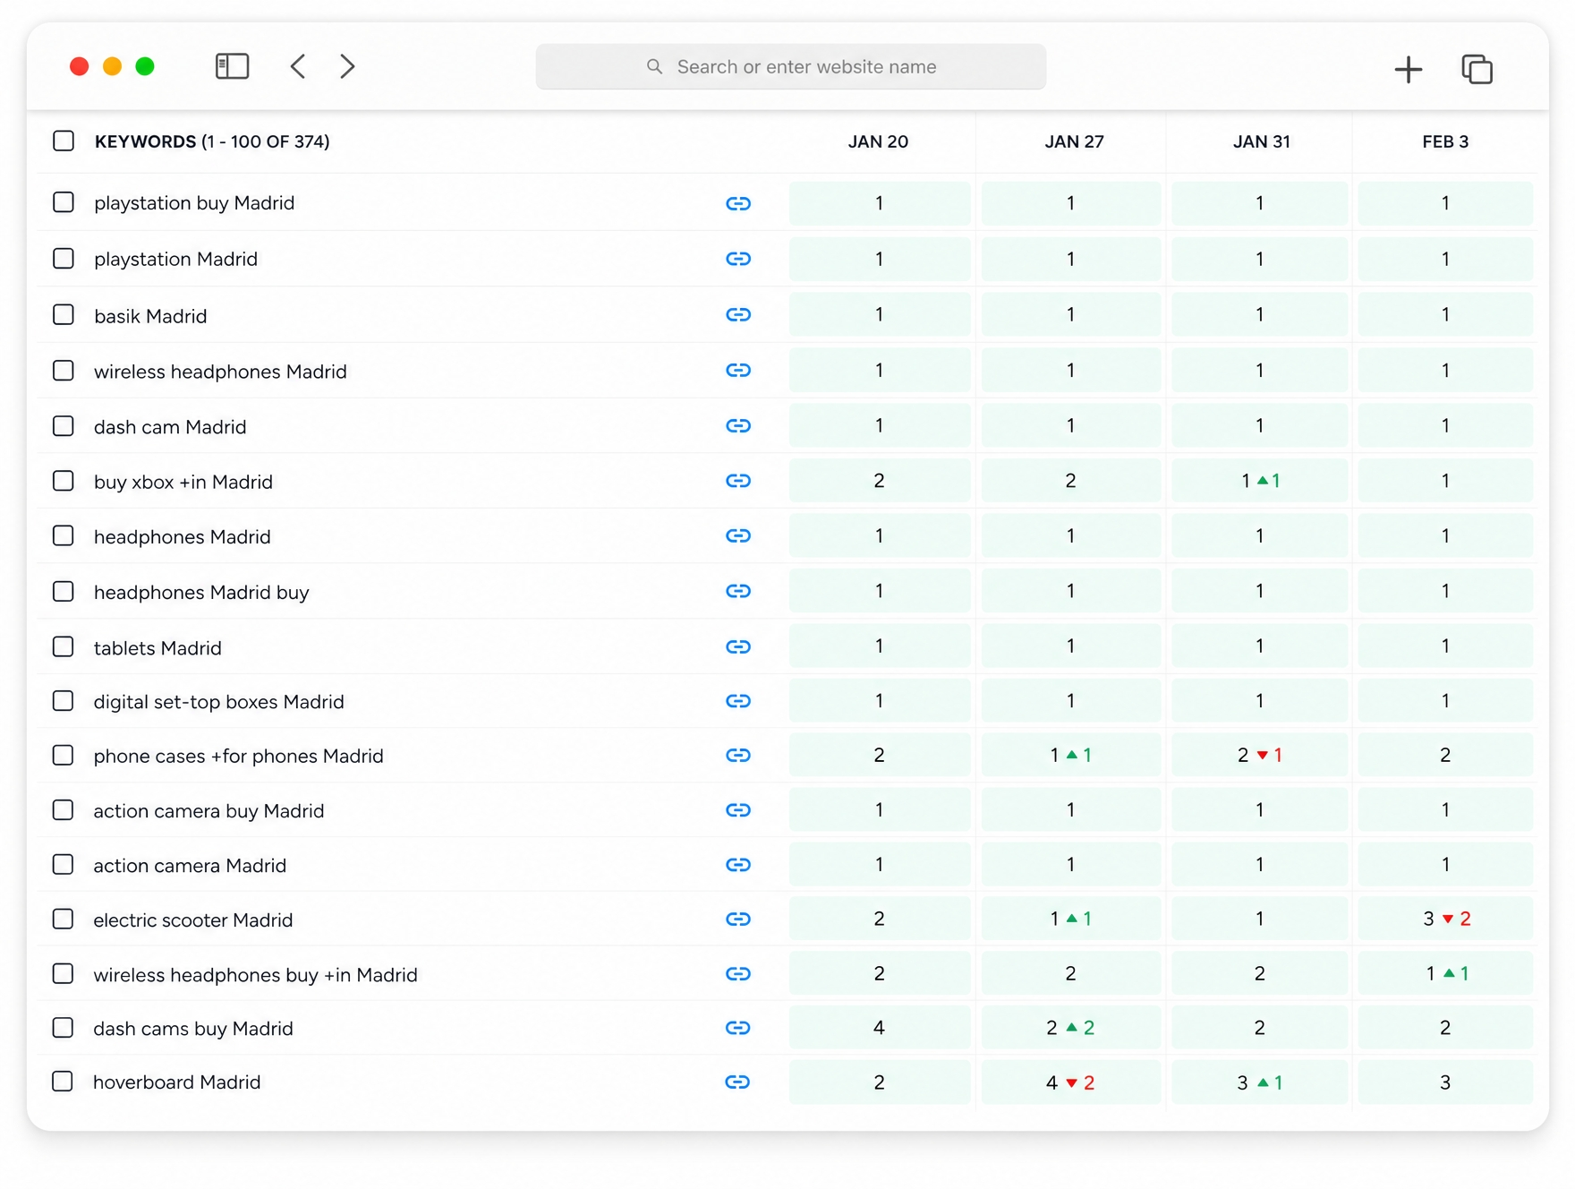
Task: Check the electric scooter Madrid checkbox
Action: click(x=64, y=920)
